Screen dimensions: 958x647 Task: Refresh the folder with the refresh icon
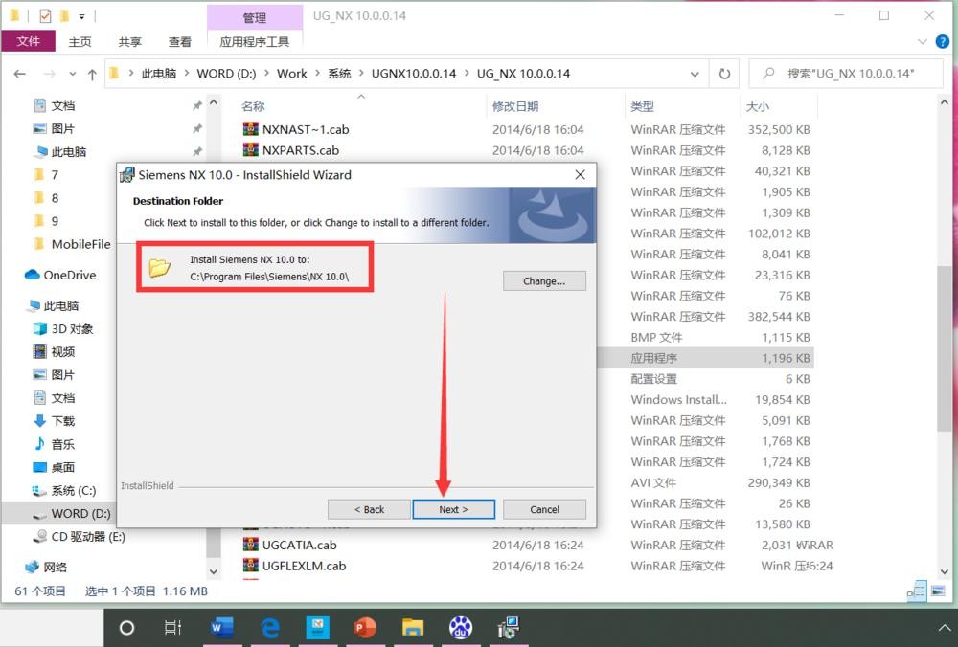(725, 74)
